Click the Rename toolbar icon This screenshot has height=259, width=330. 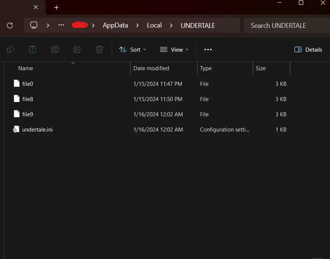[x=55, y=49]
